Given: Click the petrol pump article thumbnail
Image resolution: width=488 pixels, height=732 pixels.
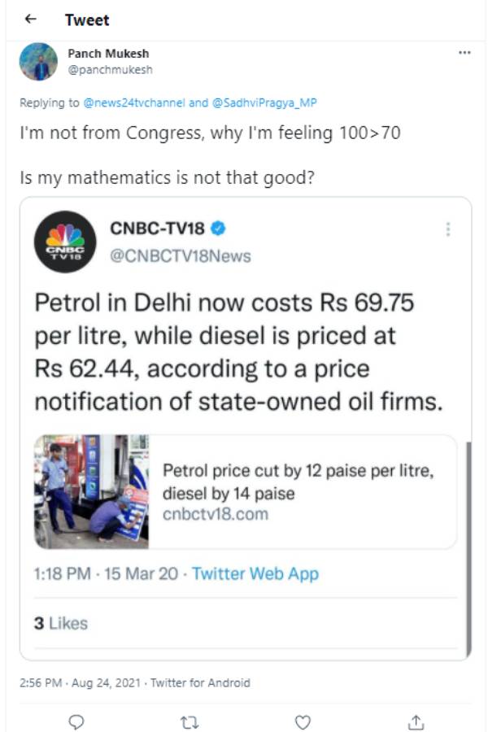Looking at the screenshot, I should click(91, 491).
